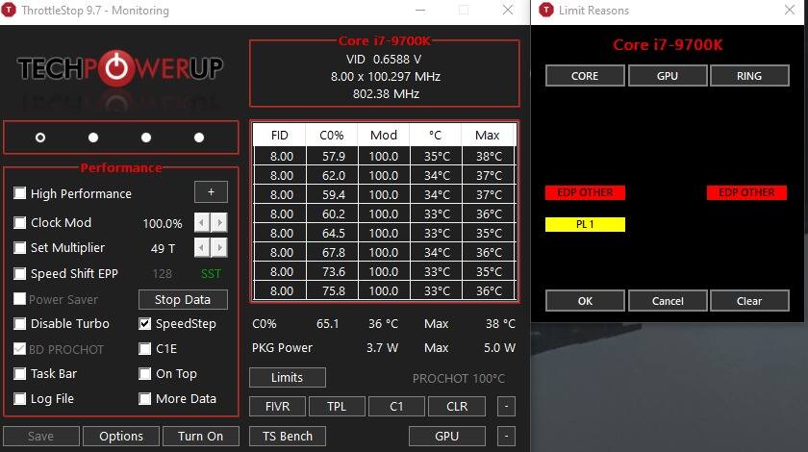
Task: Click the TechPowerUp logo
Action: 120,69
